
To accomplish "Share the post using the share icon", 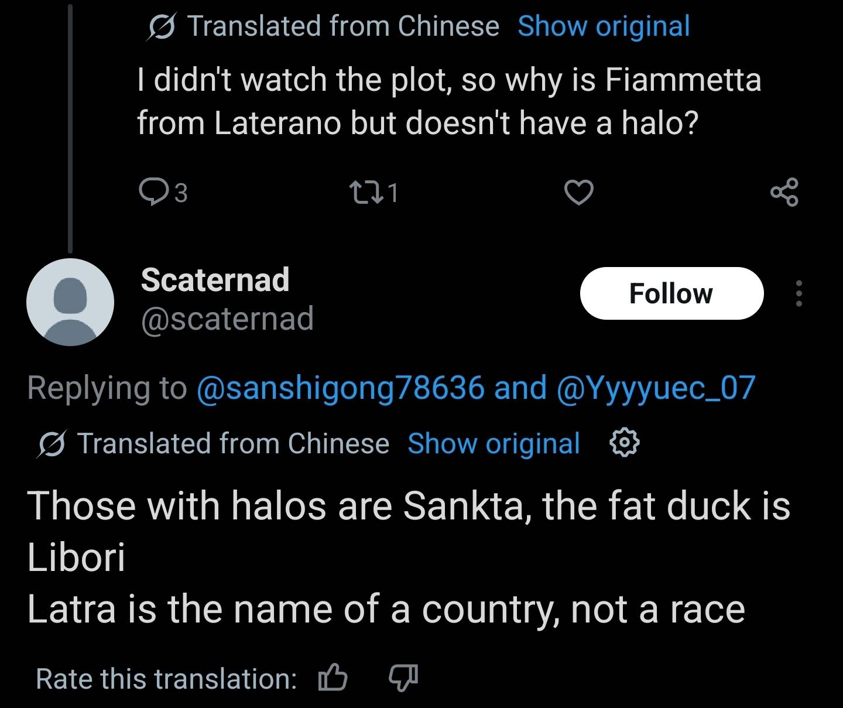I will pyautogui.click(x=784, y=192).
